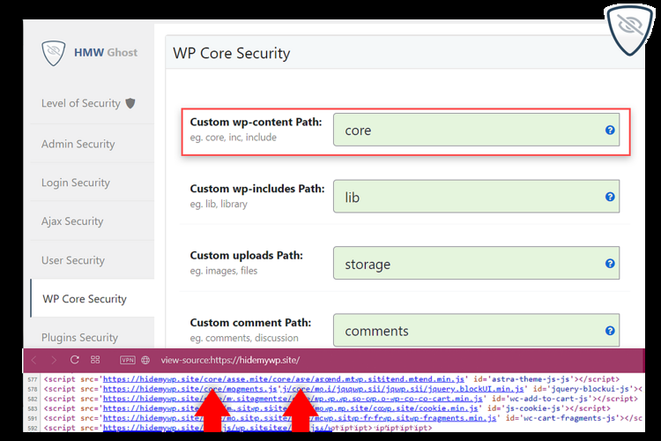Image resolution: width=661 pixels, height=441 pixels.
Task: Open Login Security settings
Action: [76, 183]
